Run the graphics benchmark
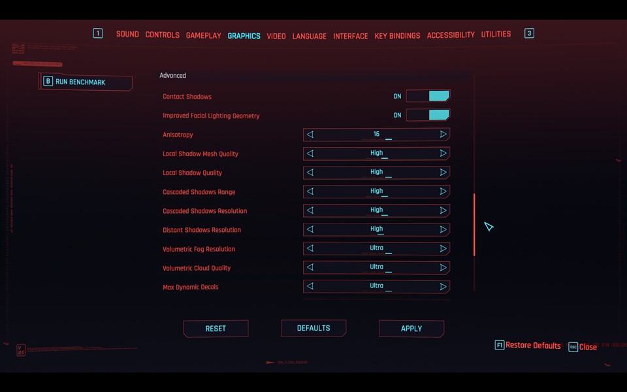This screenshot has height=392, width=627. 86,82
